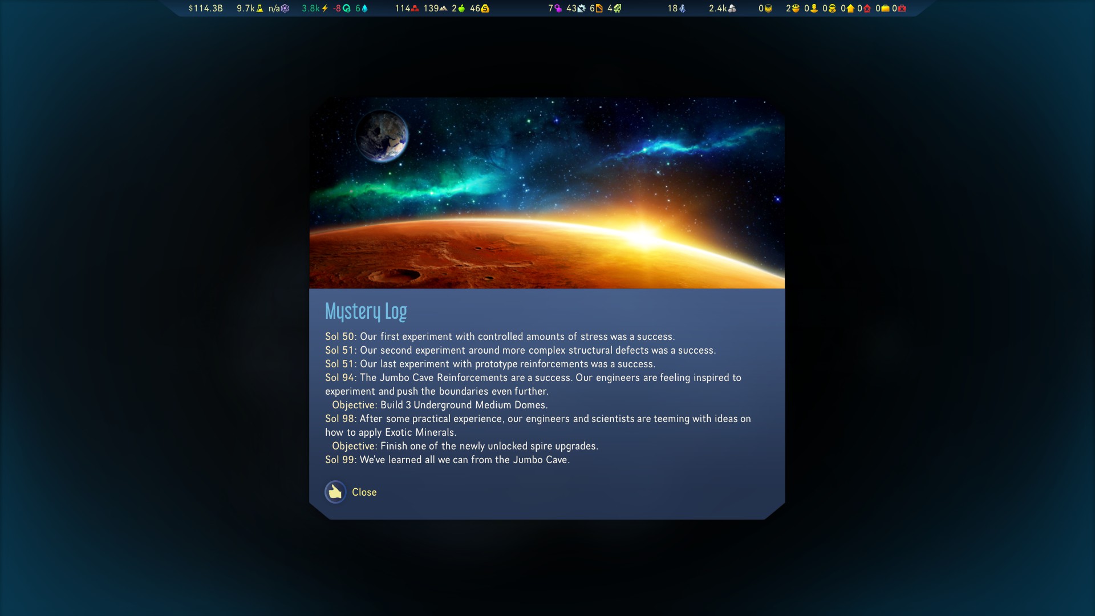Click the red metals bars icon
1095x616 pixels.
point(415,9)
